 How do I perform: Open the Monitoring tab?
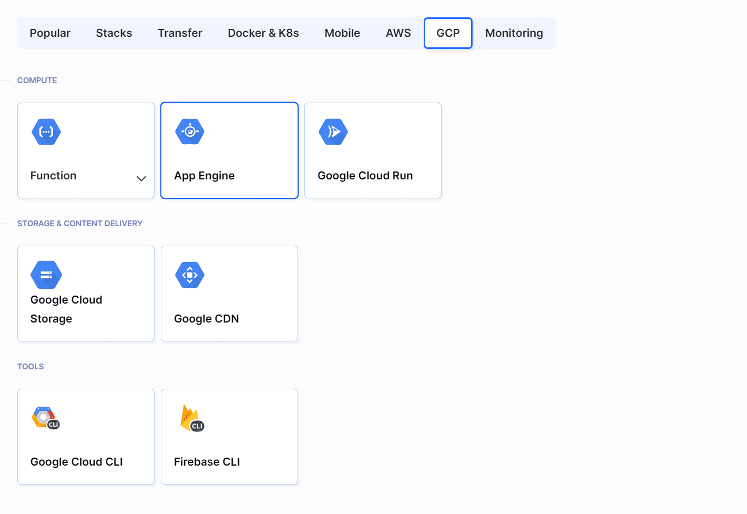(x=514, y=33)
